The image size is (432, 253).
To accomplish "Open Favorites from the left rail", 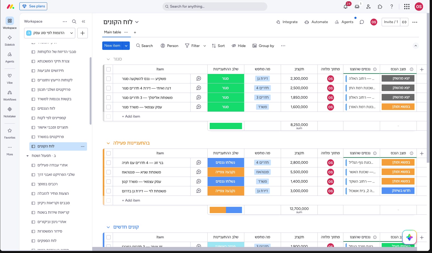I will tap(10, 133).
